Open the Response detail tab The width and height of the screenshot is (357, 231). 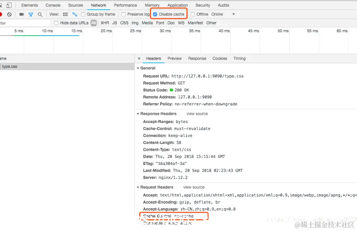(x=197, y=58)
